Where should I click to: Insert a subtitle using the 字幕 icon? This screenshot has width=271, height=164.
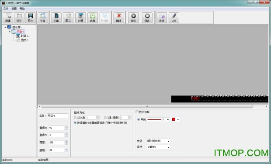[x=56, y=17]
